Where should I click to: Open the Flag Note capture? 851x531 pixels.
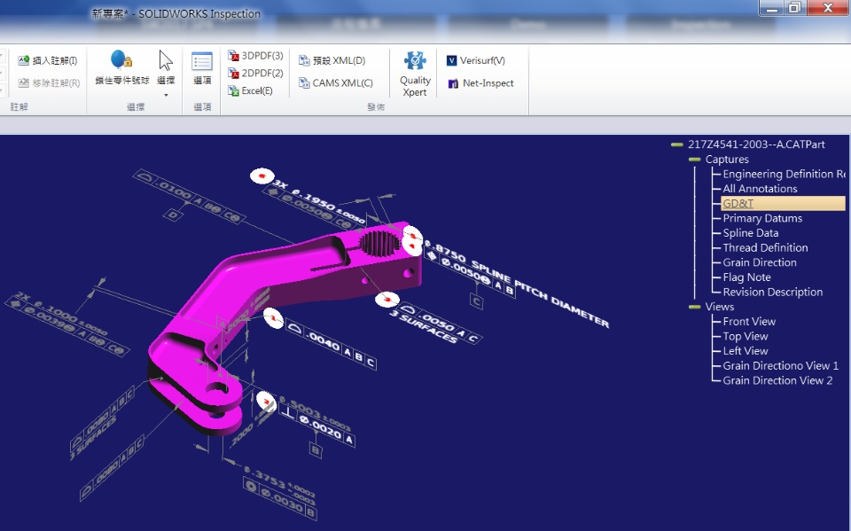tap(746, 277)
